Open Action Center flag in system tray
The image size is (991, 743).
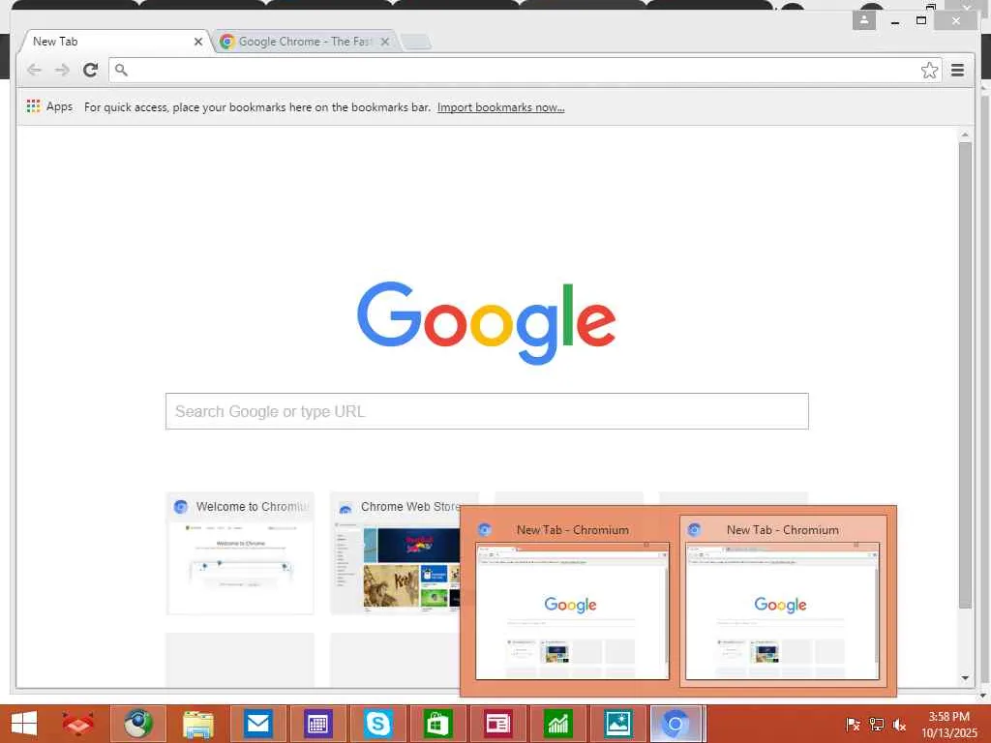(853, 725)
